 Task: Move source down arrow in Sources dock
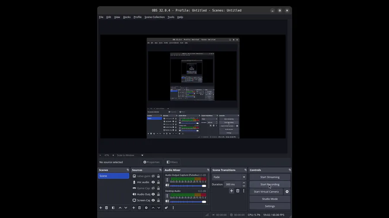(x=159, y=208)
